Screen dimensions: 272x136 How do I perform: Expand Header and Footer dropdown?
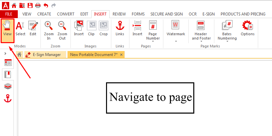[x=201, y=41]
